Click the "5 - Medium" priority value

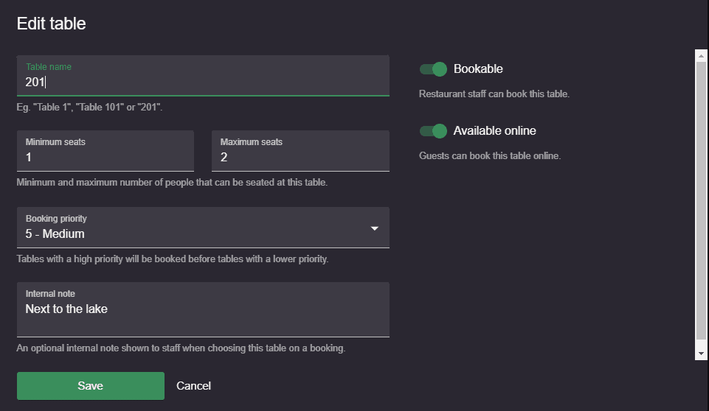(55, 234)
